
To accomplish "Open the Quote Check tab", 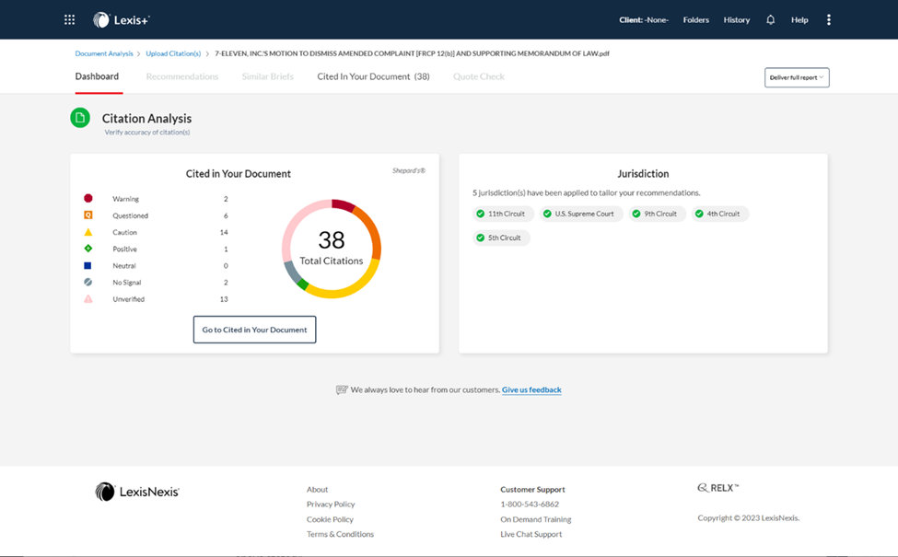I will coord(479,76).
